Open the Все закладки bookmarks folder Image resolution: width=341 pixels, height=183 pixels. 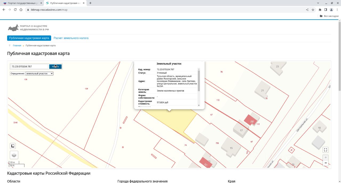tap(329, 16)
